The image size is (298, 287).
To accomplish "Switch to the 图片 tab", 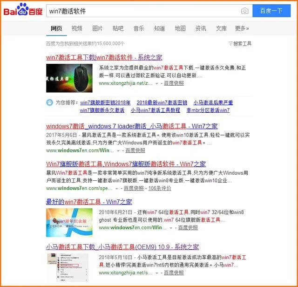I will [x=97, y=28].
